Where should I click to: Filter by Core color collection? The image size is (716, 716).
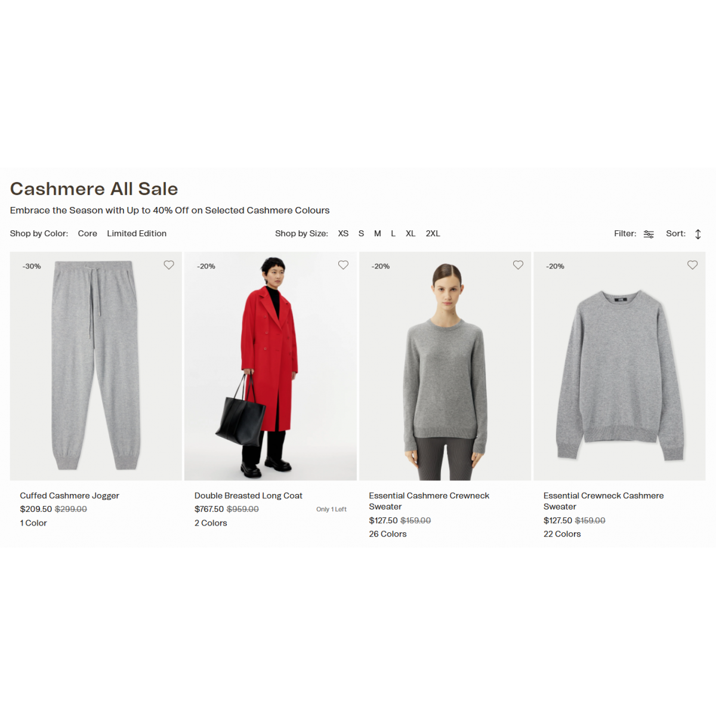(x=87, y=233)
